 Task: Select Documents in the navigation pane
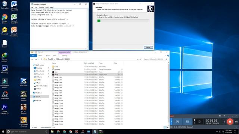click(x=40, y=74)
